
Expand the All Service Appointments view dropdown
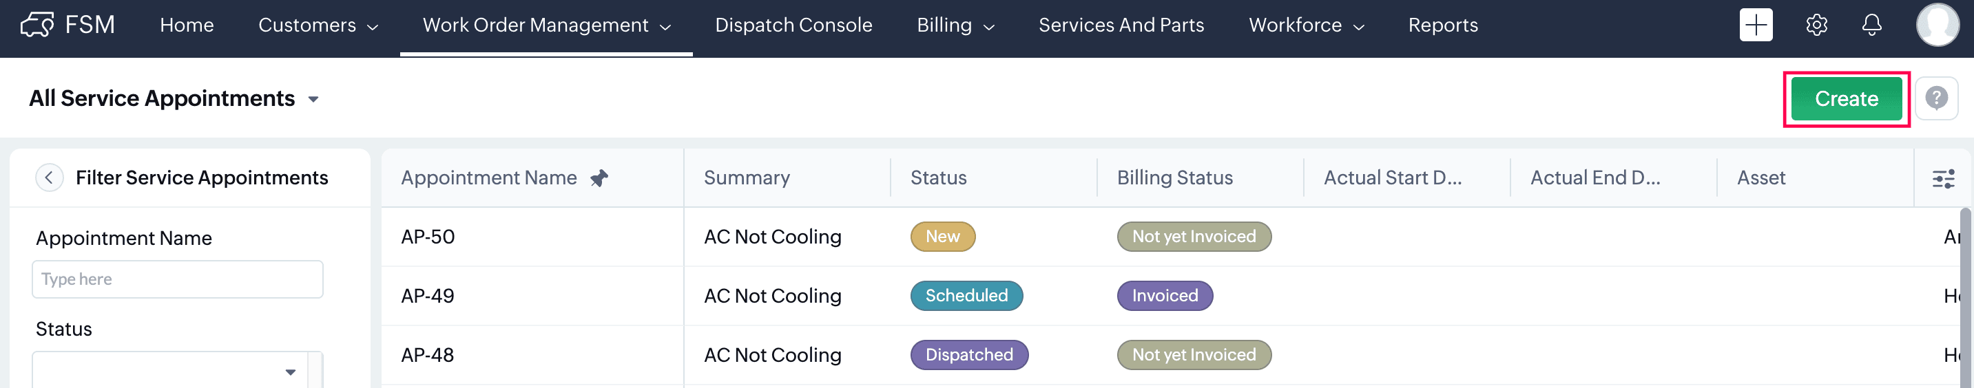pos(313,100)
